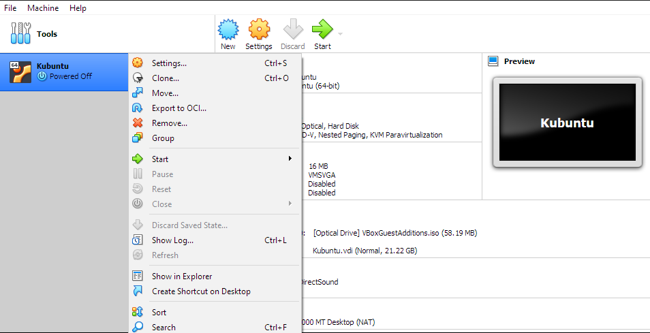
Task: Click the gear icon beside Settings... menu entry
Action: (137, 63)
